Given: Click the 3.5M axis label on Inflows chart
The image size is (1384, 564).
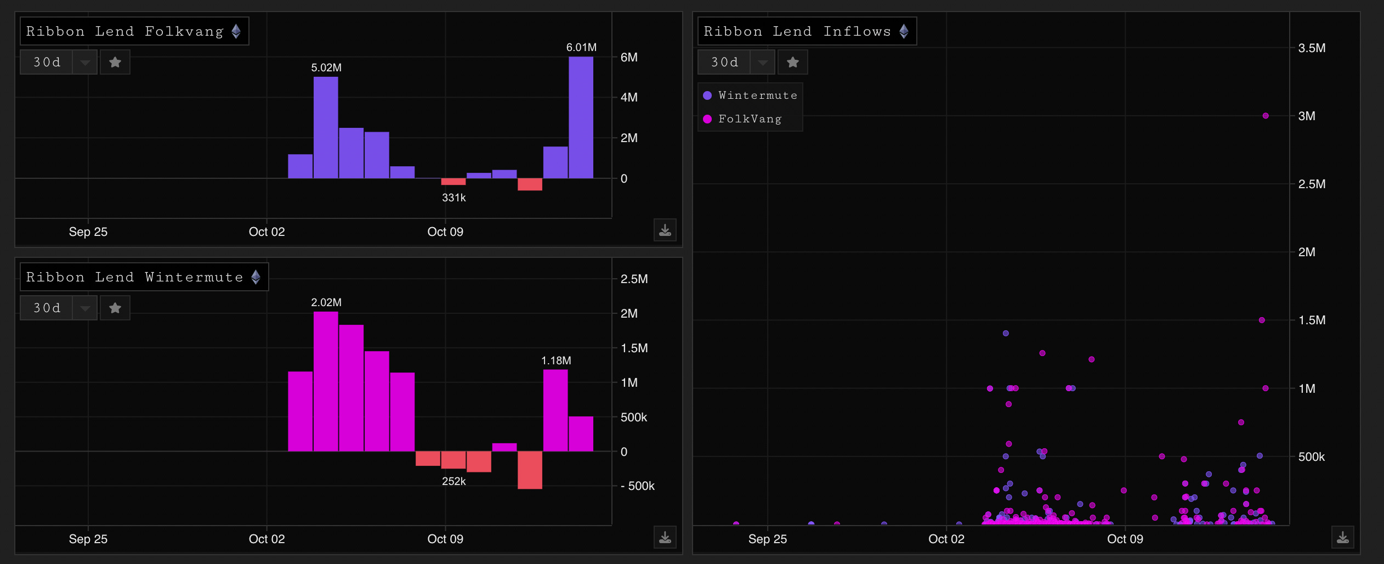Looking at the screenshot, I should click(x=1312, y=48).
